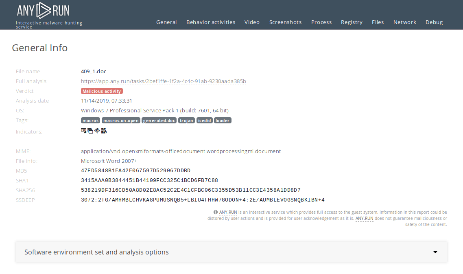Image resolution: width=463 pixels, height=274 pixels.
Task: Open the Debug section
Action: coord(434,22)
